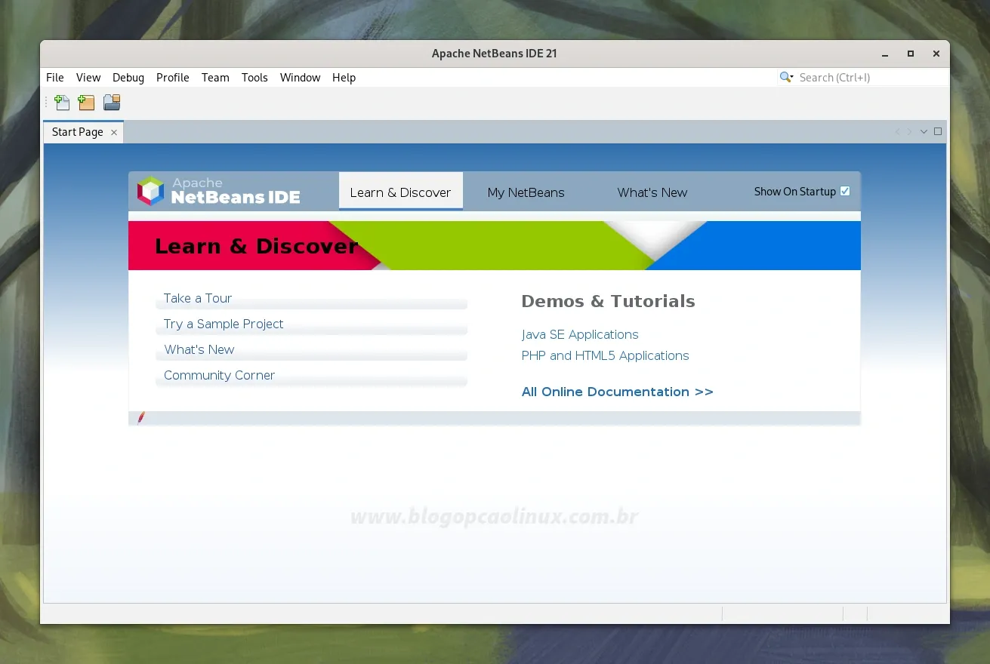Maximize the NetBeans IDE window
Image resolution: width=990 pixels, height=664 pixels.
pyautogui.click(x=911, y=54)
